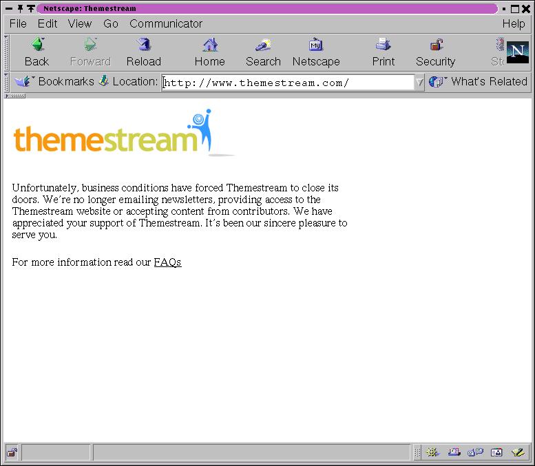Screen dimensions: 535x466
Task: Open Mailbox from the component bar
Action: click(454, 453)
